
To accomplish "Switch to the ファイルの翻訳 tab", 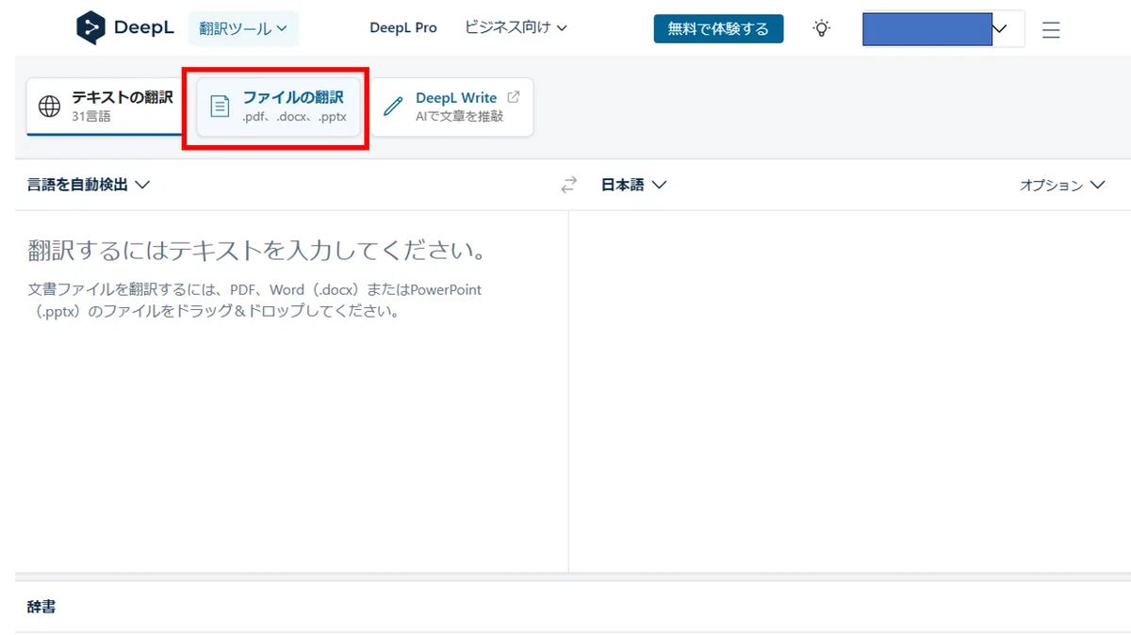I will (278, 106).
